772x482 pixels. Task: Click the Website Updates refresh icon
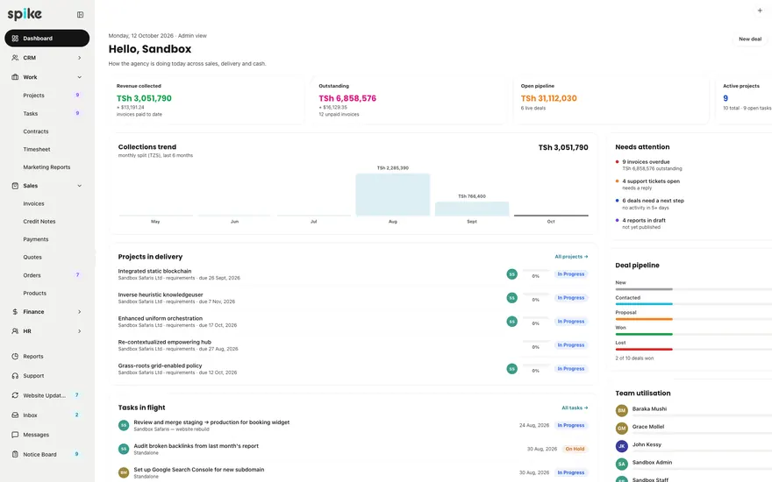point(15,395)
